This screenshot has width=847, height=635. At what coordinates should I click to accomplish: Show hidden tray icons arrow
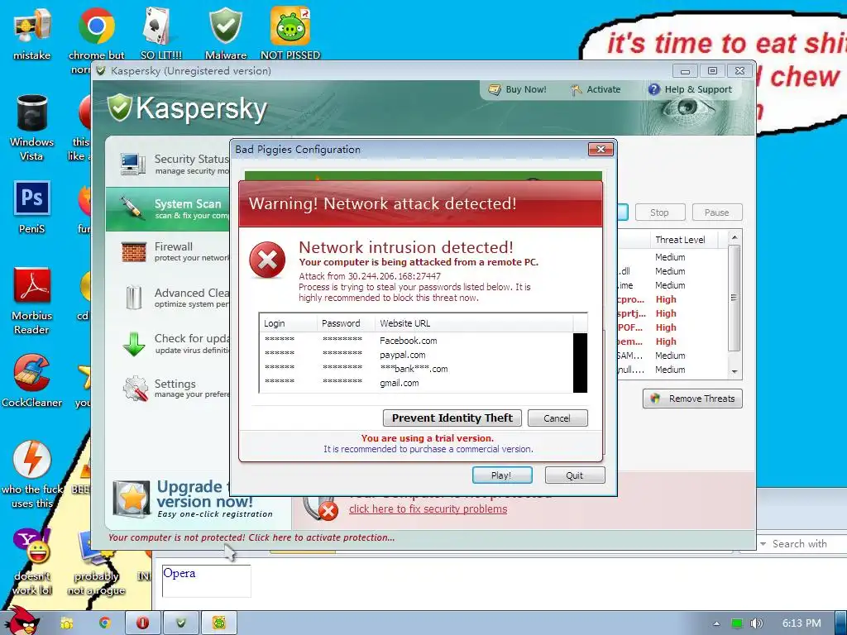[717, 623]
